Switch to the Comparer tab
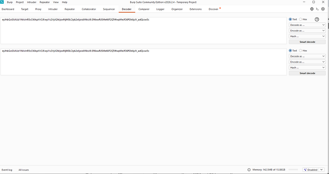Screen dimensions: 329x174 (144, 9)
